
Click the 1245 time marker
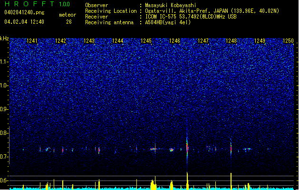146,41
